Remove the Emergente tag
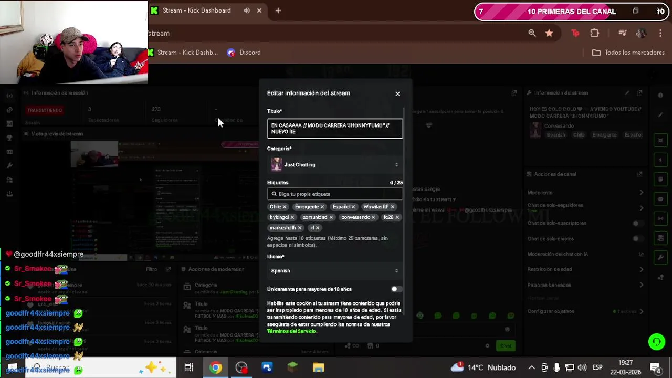This screenshot has width=672, height=378. (x=322, y=207)
